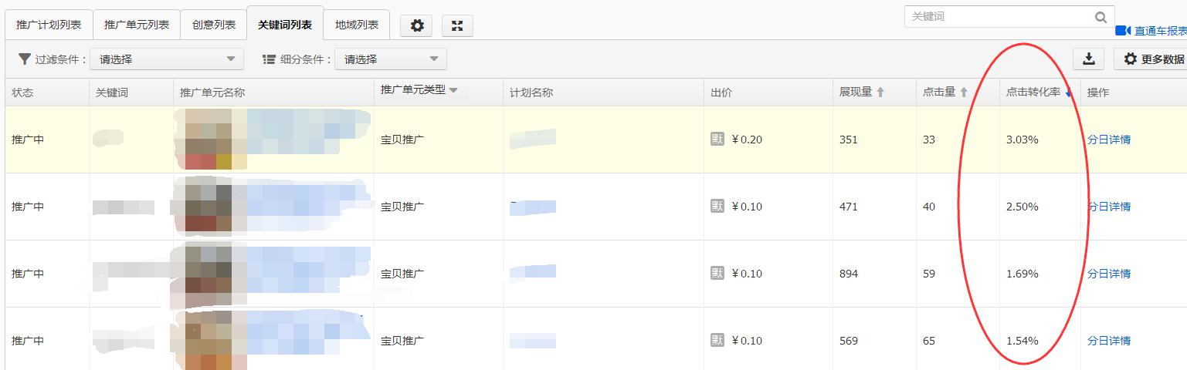Viewport: 1187px width, 370px height.
Task: Switch to the 创意列表 tab
Action: click(214, 25)
